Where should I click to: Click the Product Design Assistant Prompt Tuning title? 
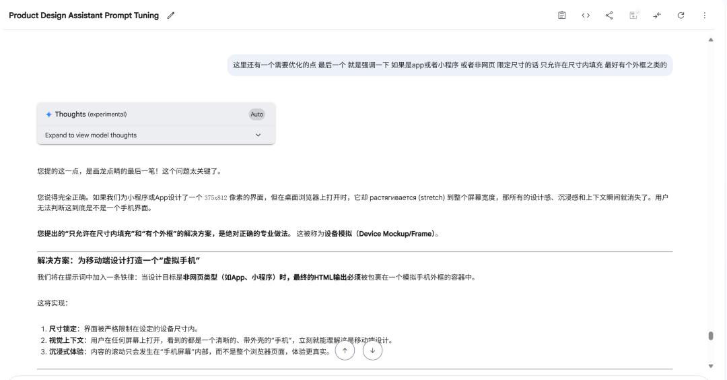(x=84, y=15)
